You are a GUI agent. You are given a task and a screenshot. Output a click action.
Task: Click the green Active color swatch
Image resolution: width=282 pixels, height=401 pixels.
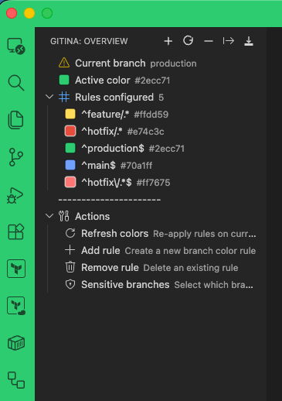[x=64, y=80]
